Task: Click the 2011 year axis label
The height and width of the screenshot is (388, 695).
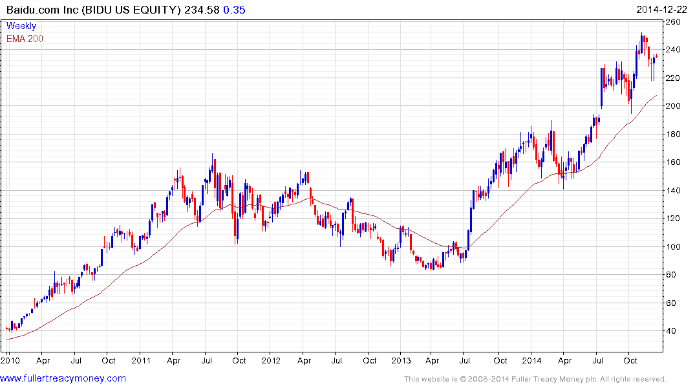Action: (x=141, y=360)
